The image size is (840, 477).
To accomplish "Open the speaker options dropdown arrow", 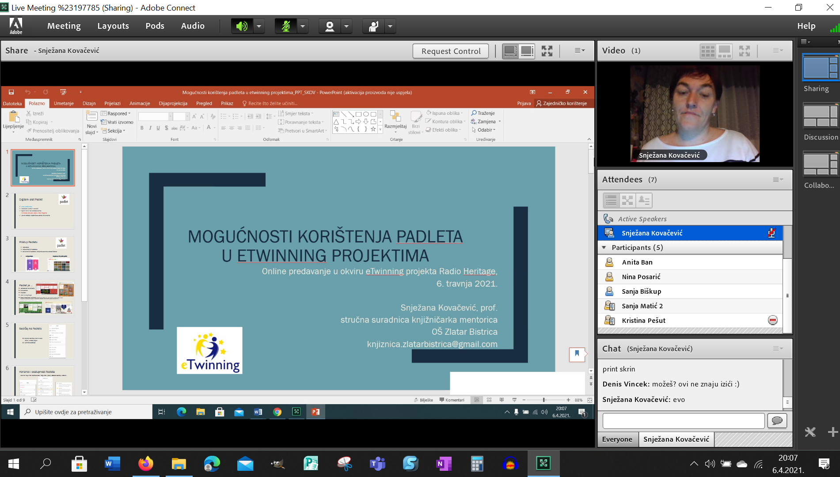I will [259, 26].
